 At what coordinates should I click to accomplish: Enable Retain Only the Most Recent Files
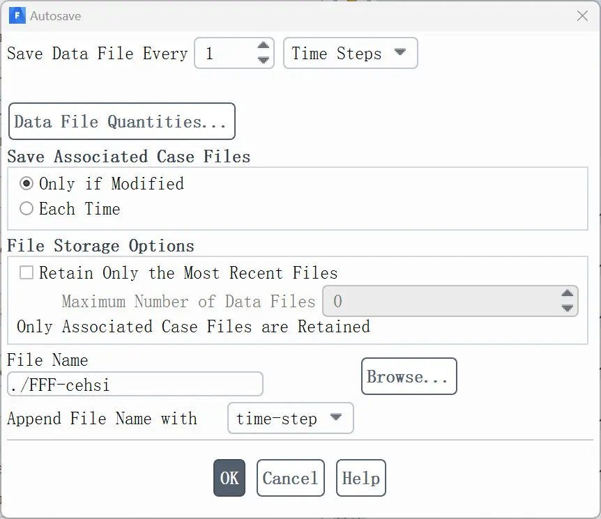26,272
